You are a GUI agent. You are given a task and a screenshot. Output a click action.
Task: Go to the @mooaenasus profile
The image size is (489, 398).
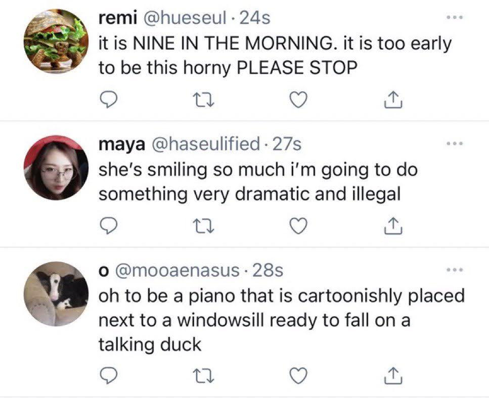tap(178, 271)
